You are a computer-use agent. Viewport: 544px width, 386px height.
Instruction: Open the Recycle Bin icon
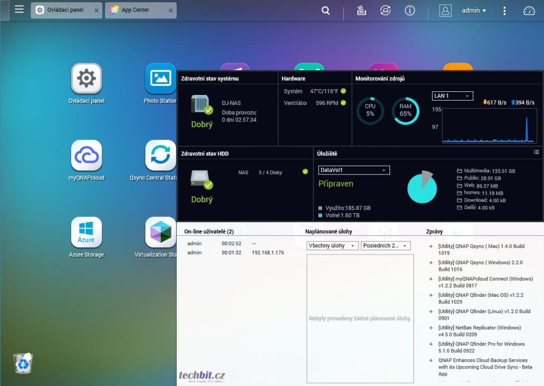[23, 363]
